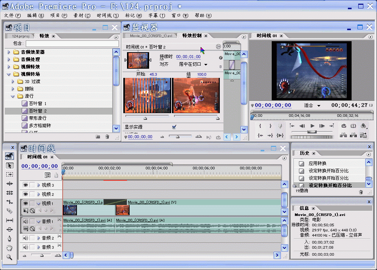The image size is (377, 270).
Task: Open the Output color circles icon
Action: pyautogui.click(x=363, y=126)
